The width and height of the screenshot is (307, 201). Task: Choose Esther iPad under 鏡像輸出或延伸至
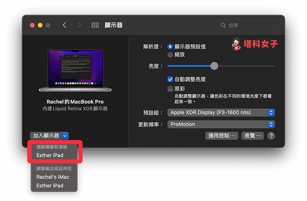(50, 186)
